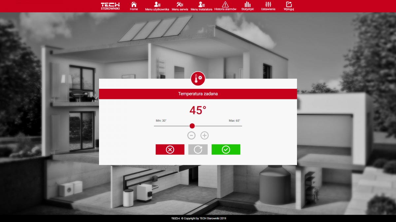Cancel with the red X button
Screen dimensions: 396x222
coord(170,150)
